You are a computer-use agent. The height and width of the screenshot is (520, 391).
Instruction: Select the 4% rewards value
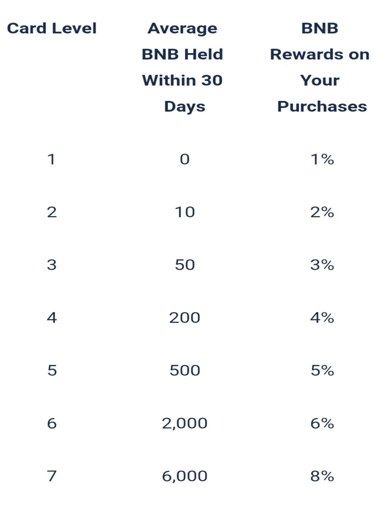click(x=322, y=318)
